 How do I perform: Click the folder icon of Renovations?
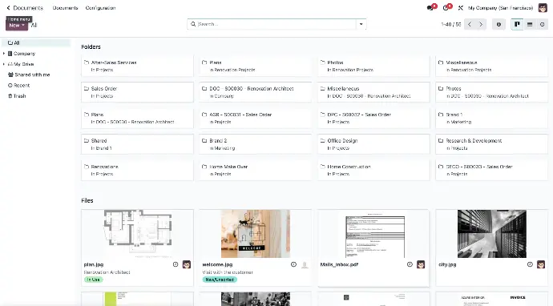[x=86, y=167]
